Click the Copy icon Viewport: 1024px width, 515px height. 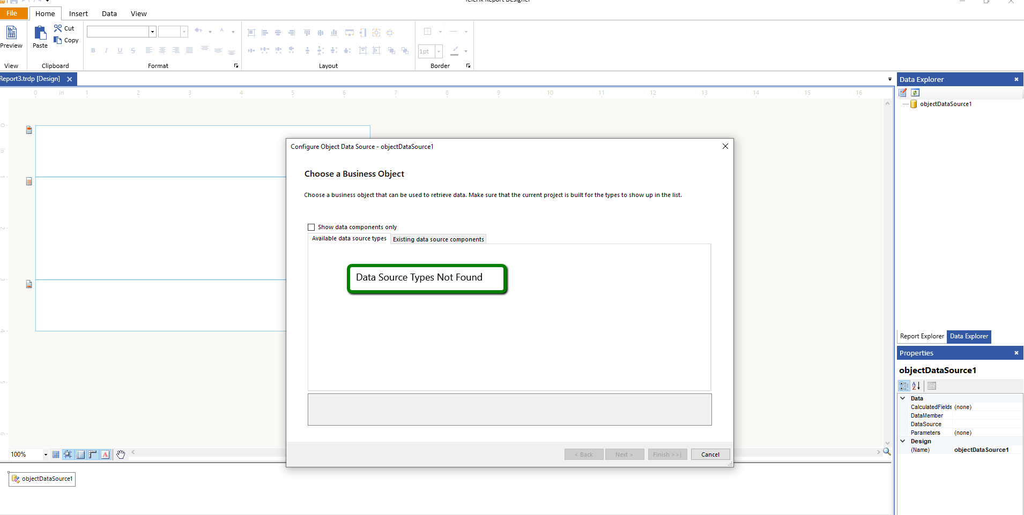tap(57, 40)
